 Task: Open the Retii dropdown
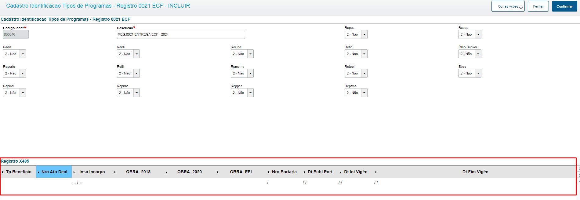[128, 73]
